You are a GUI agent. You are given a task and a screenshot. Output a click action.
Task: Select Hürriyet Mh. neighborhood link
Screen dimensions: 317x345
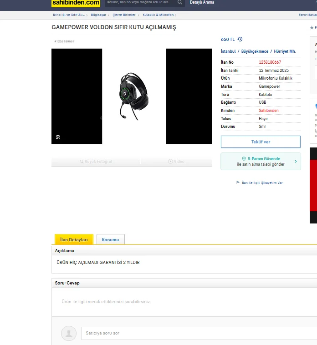coord(285,51)
